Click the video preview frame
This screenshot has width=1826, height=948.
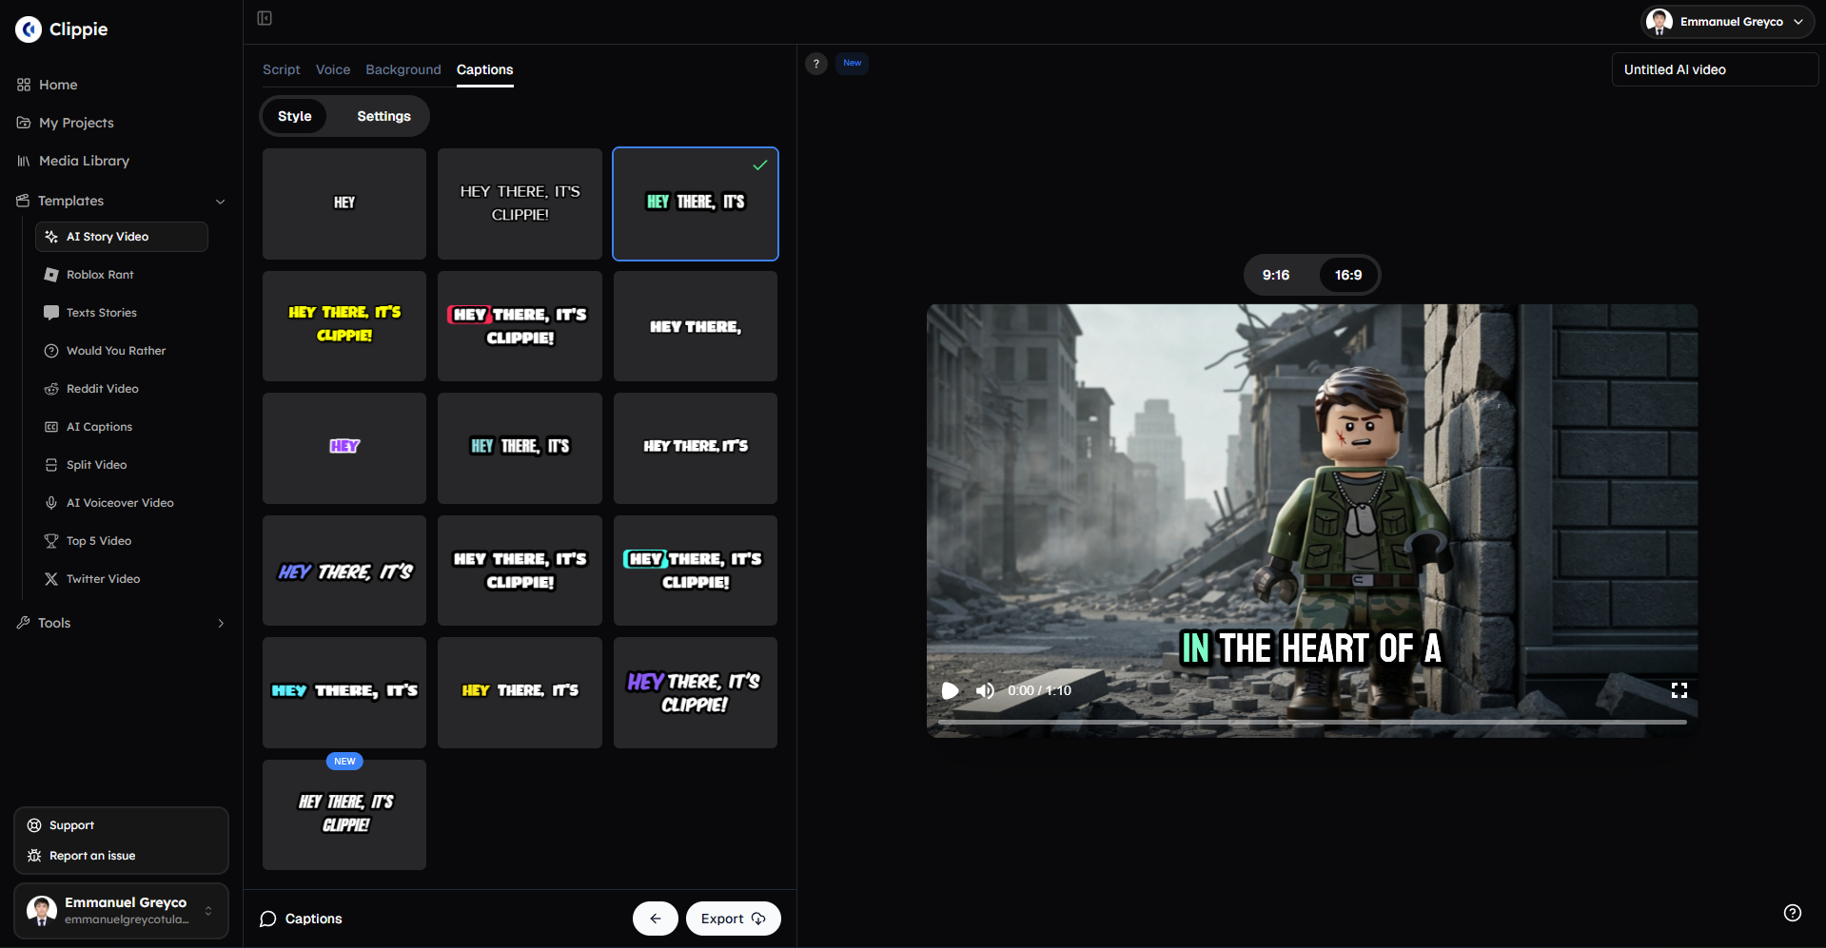(x=1312, y=520)
